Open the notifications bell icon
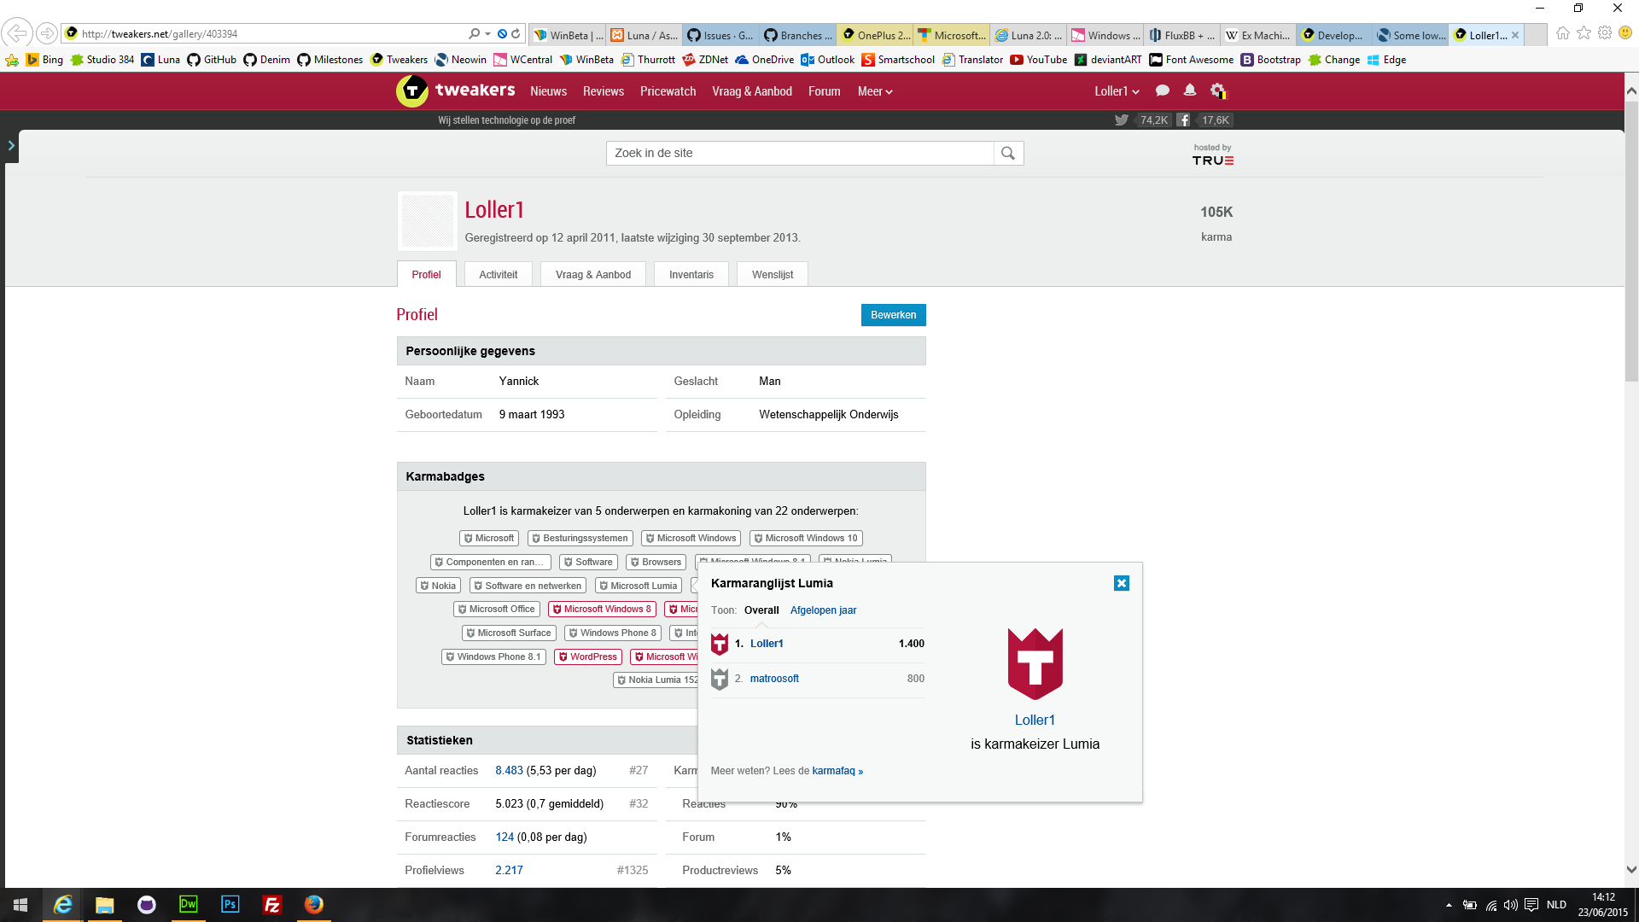The height and width of the screenshot is (922, 1639). [x=1189, y=90]
